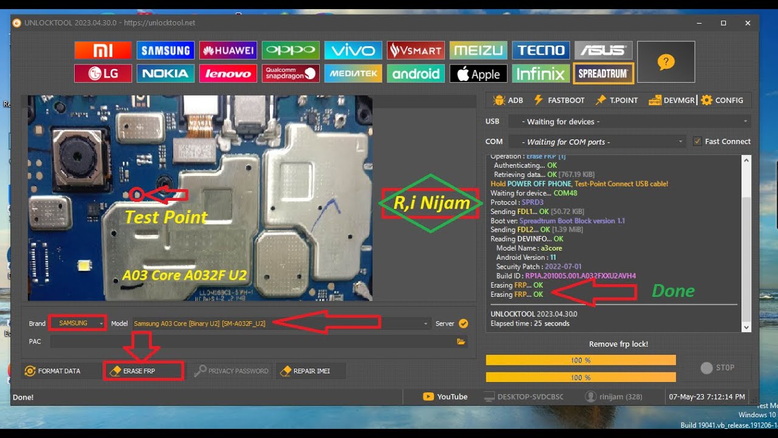Open the T.POINT tab
Image resolution: width=778 pixels, height=438 pixels.
point(616,100)
